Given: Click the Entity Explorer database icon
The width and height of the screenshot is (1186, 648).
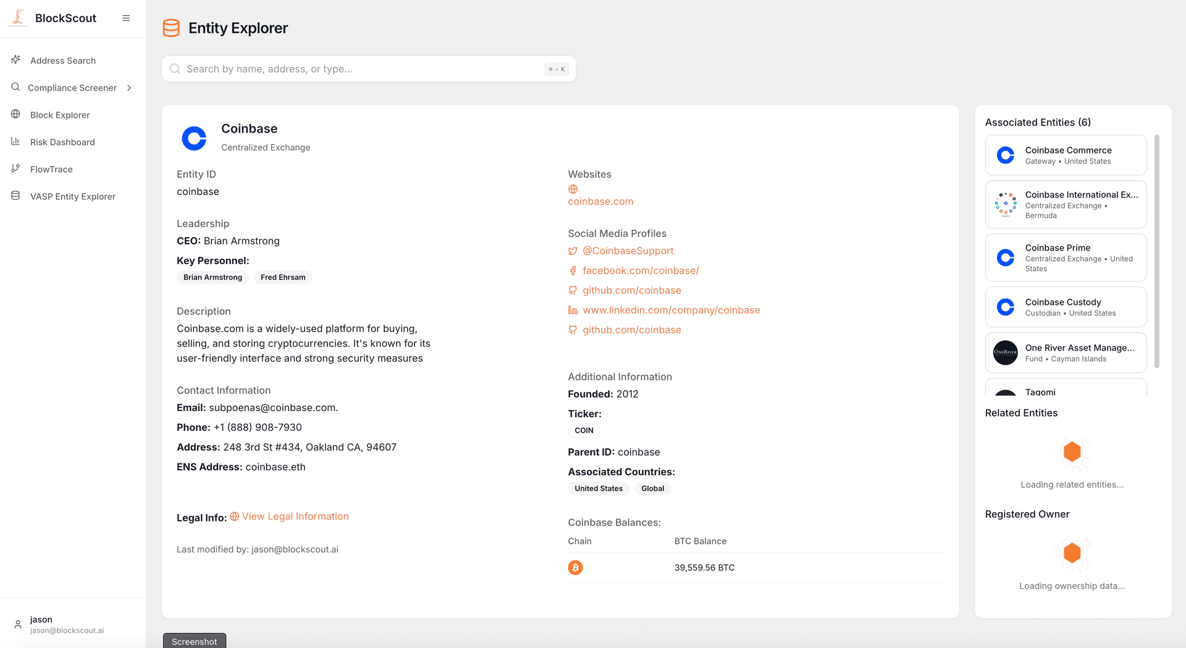Looking at the screenshot, I should (170, 28).
